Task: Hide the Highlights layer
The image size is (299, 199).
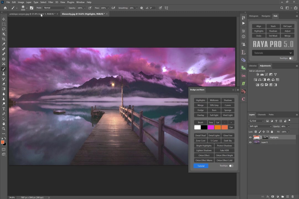Action: pyautogui.click(x=250, y=137)
